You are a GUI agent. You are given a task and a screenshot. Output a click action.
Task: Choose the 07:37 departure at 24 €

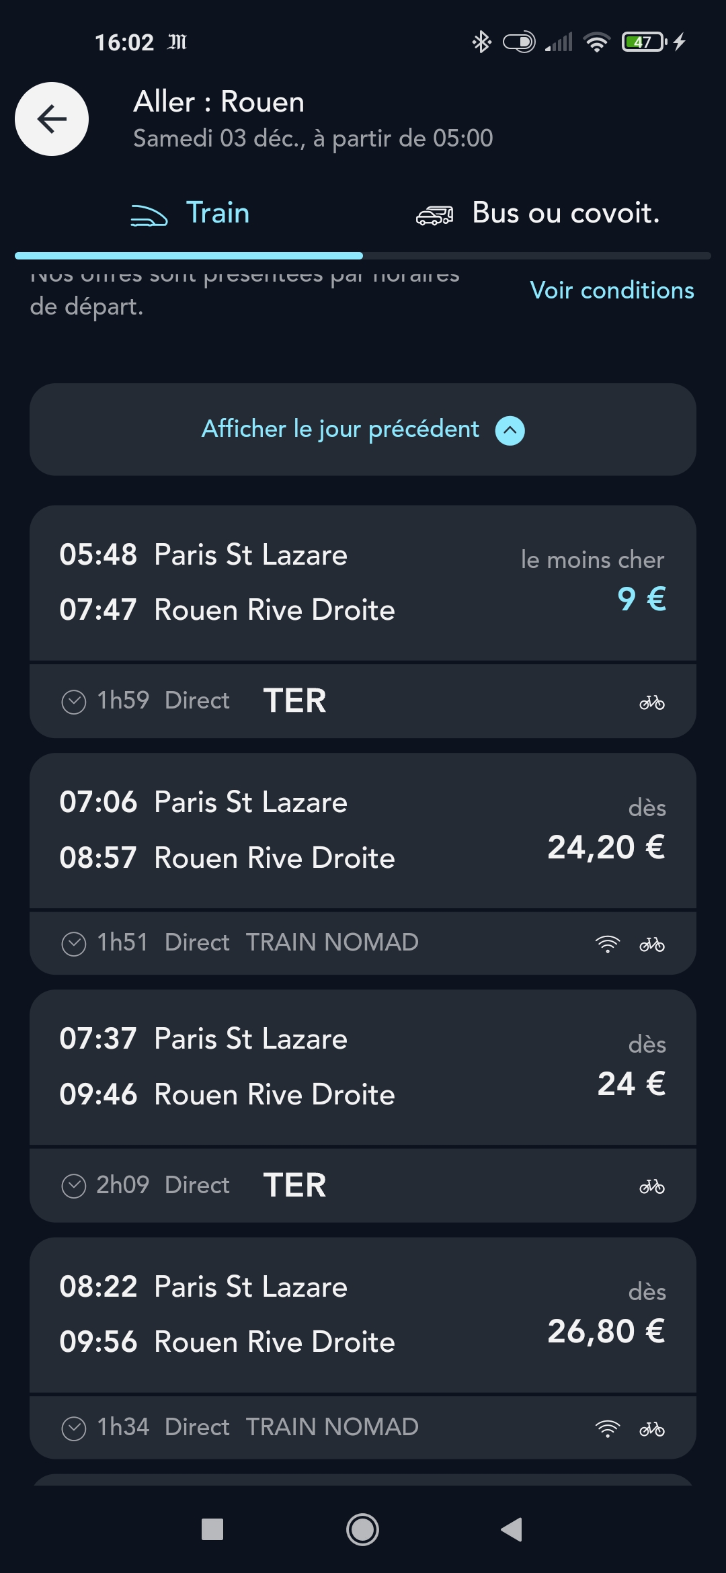363,1067
